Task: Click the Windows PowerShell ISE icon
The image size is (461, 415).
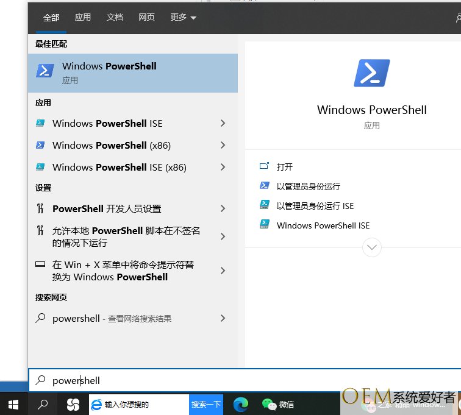Action: 40,123
